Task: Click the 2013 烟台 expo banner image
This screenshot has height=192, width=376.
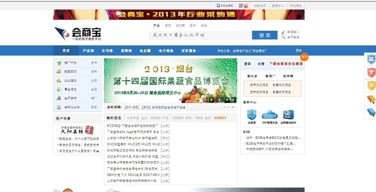Action: (171, 81)
